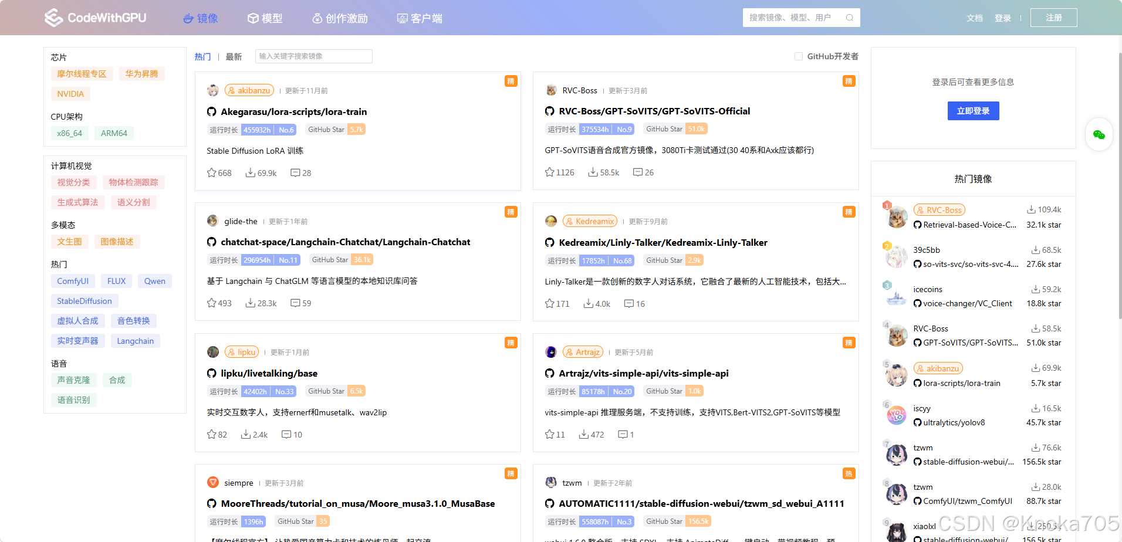Click GitHub icon beside MooreThreads tutorial title
This screenshot has height=542, width=1122.
[x=211, y=503]
